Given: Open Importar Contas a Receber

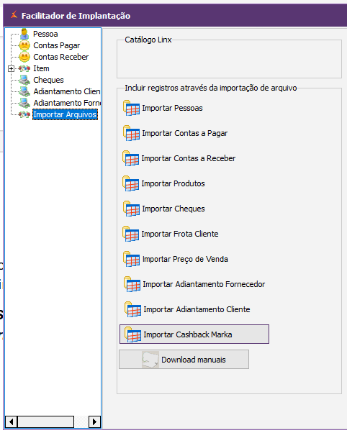Looking at the screenshot, I should 189,158.
